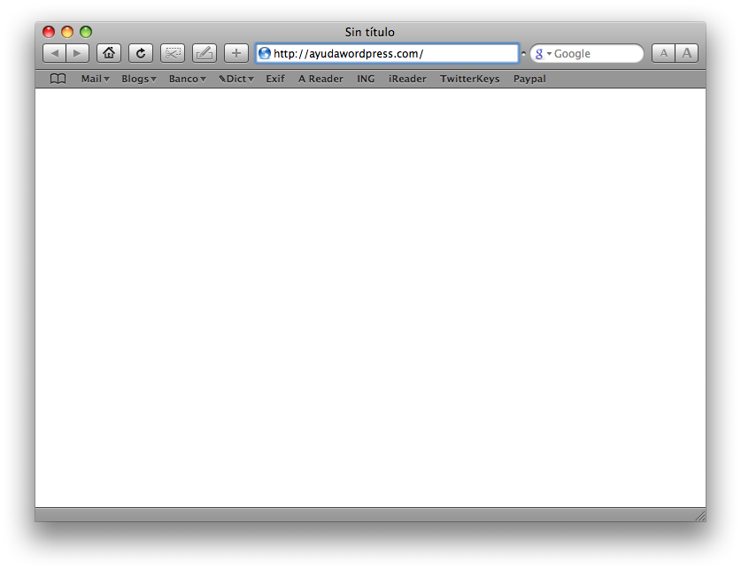Click the web clip scissors icon
The image size is (741, 570).
click(173, 53)
